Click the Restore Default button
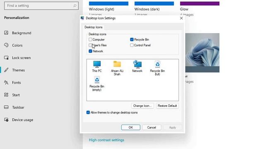This screenshot has height=149, width=265. point(167,106)
